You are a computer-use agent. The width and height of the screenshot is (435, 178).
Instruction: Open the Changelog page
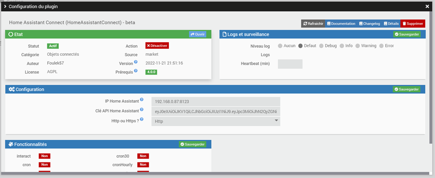[369, 23]
